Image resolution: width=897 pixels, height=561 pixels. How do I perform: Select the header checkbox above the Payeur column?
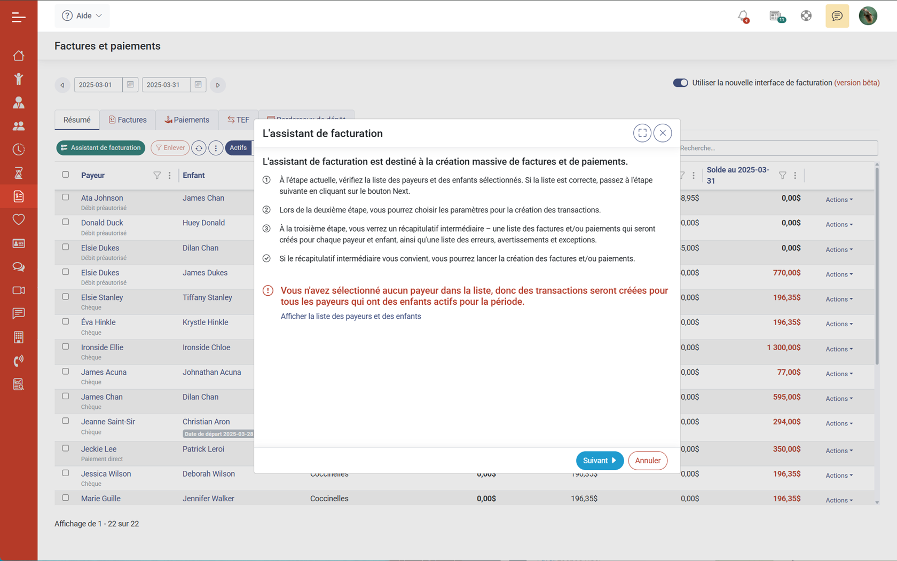(65, 174)
